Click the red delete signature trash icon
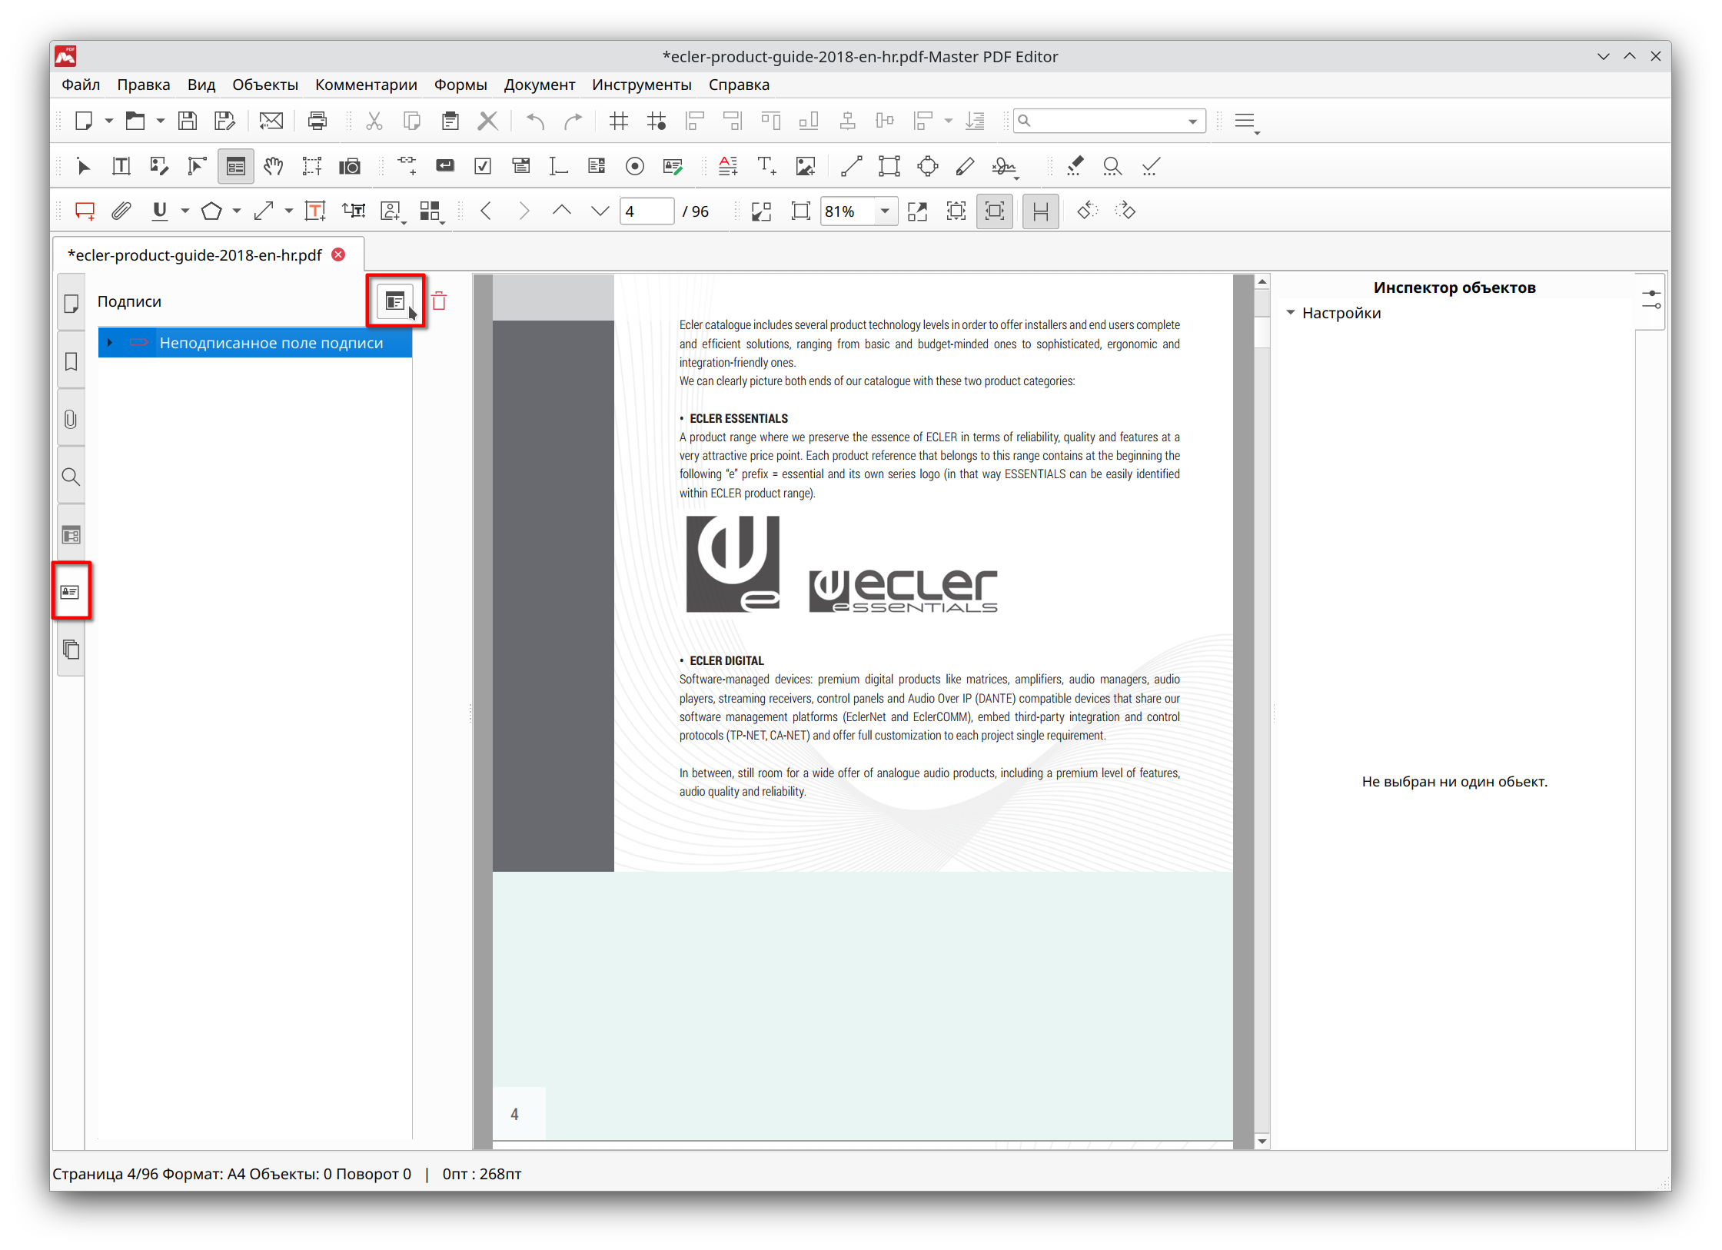The height and width of the screenshot is (1250, 1722). pos(439,301)
